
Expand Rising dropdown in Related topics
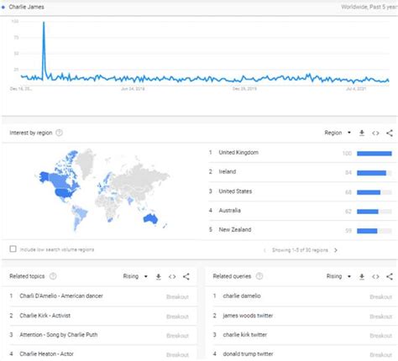click(135, 276)
